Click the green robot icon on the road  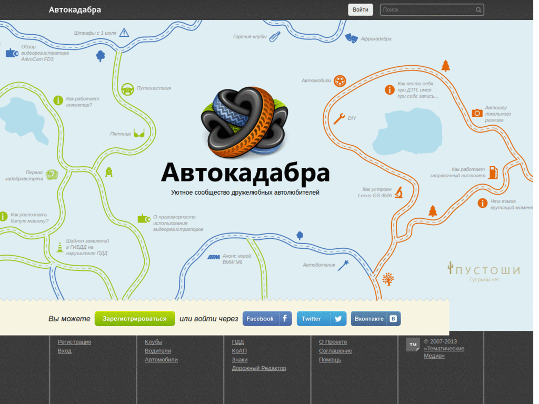click(109, 172)
